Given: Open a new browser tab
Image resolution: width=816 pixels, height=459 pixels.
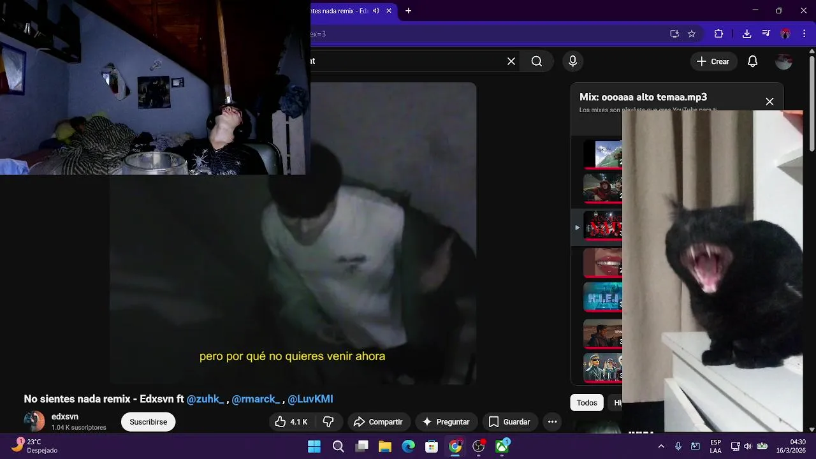Looking at the screenshot, I should 409,11.
